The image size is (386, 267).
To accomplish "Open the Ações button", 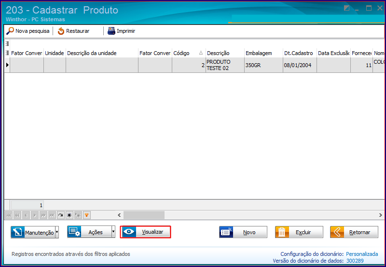I will (x=89, y=232).
